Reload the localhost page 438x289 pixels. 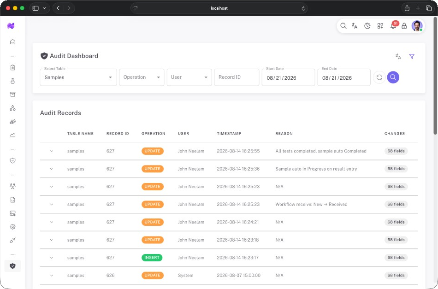coord(303,8)
